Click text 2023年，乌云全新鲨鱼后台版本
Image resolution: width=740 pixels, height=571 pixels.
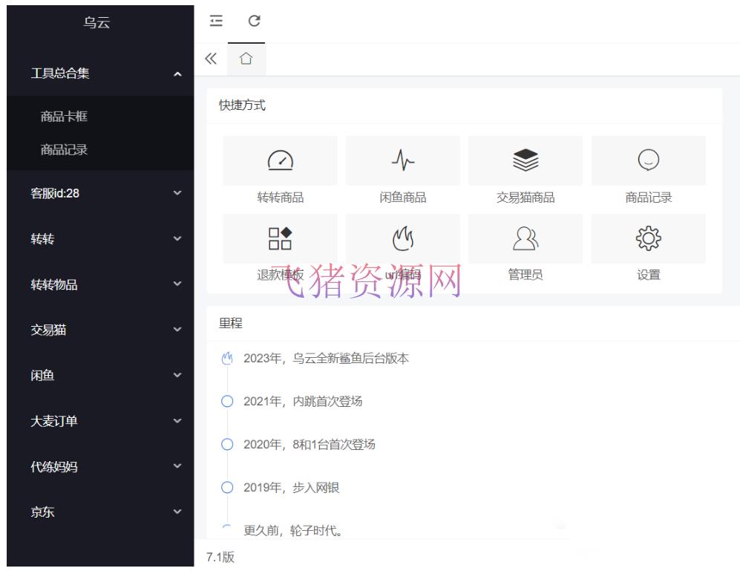[x=326, y=359]
